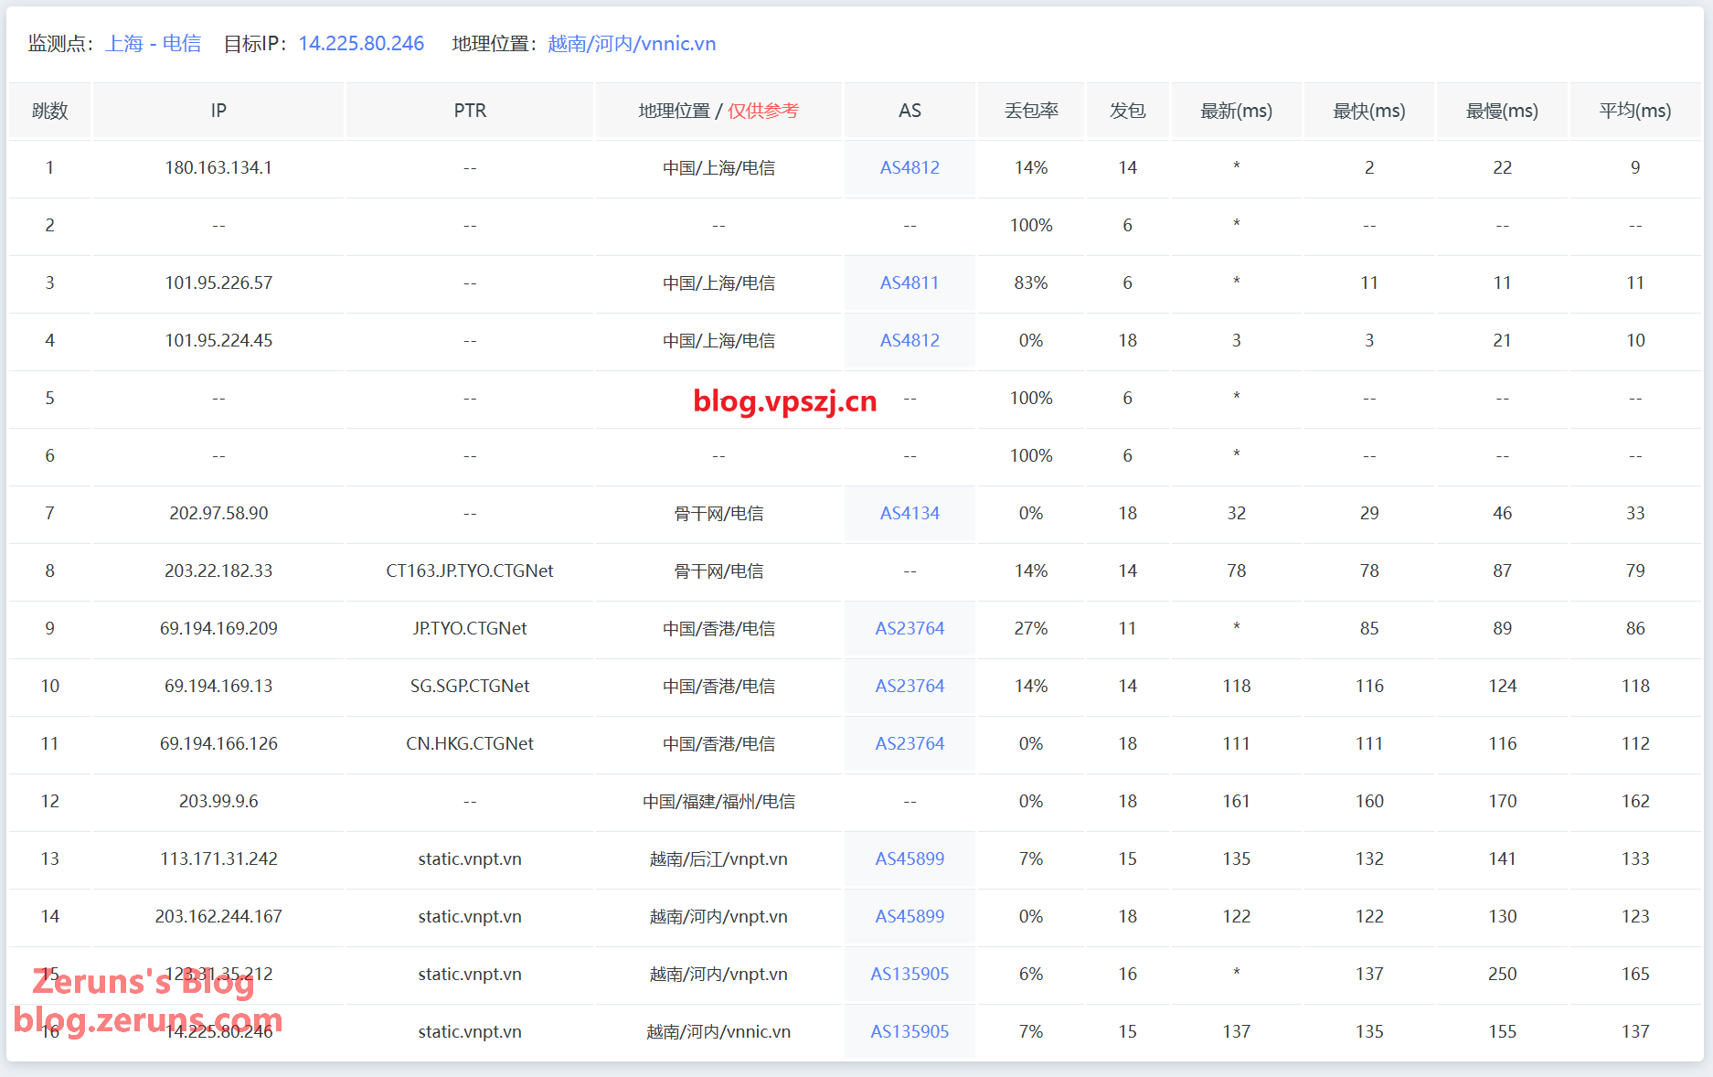Click the 越南/河内/vnnic.vn location link in header
Image resolution: width=1713 pixels, height=1077 pixels.
point(632,44)
